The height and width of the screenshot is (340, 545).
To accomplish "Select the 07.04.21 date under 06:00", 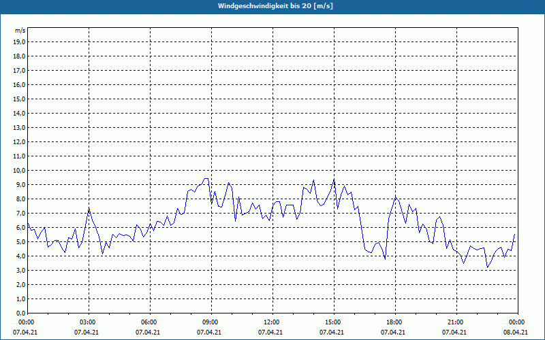I will (148, 333).
